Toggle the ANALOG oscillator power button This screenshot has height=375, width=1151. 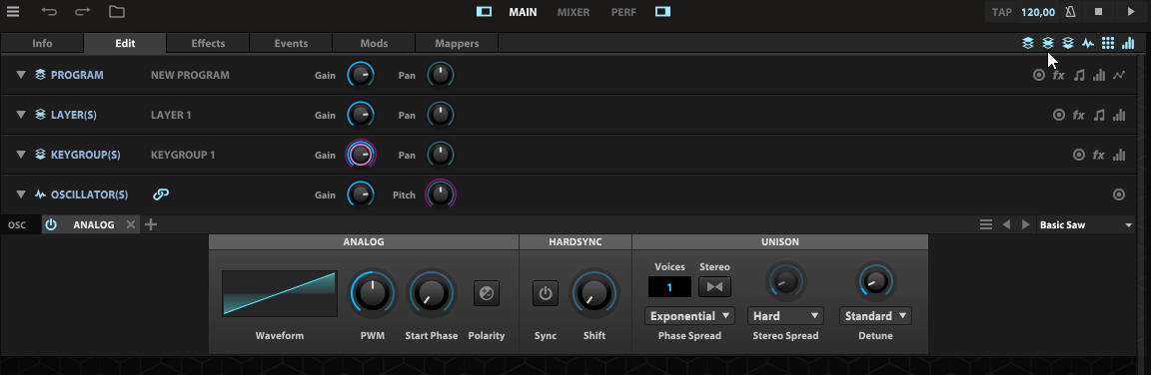[x=51, y=224]
